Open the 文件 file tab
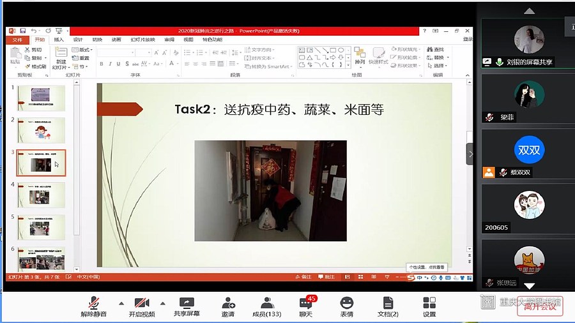The image size is (575, 323). [x=17, y=40]
